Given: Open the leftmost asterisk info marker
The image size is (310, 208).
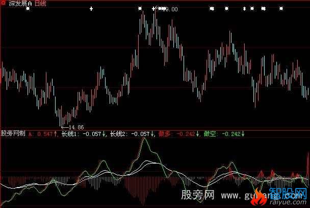Looking at the screenshot, I should (28, 9).
